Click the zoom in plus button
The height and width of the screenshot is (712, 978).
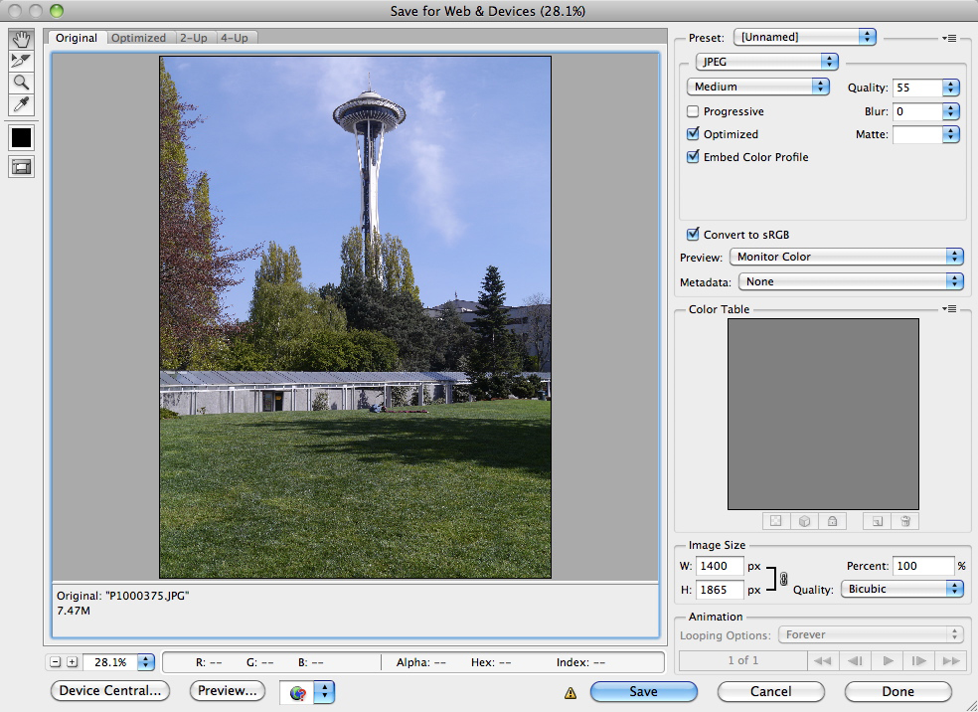[72, 662]
